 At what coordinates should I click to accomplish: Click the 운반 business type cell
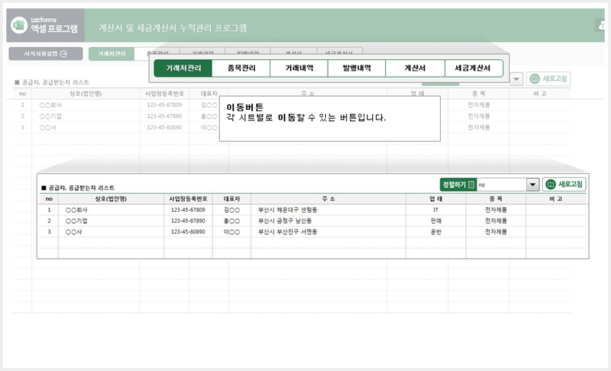click(x=436, y=232)
